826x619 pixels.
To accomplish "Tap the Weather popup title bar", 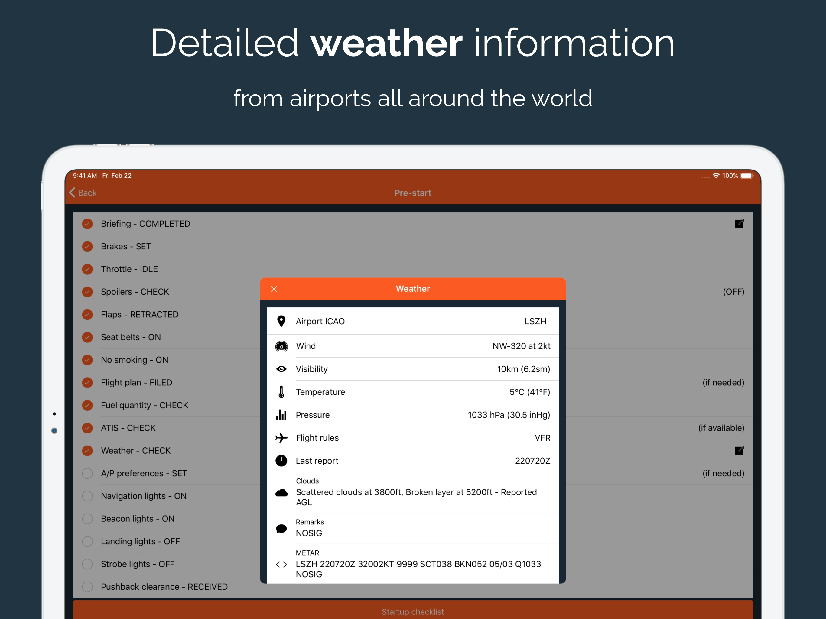I will (x=413, y=289).
